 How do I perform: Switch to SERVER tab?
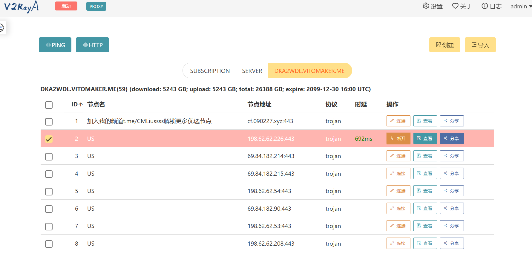(252, 71)
